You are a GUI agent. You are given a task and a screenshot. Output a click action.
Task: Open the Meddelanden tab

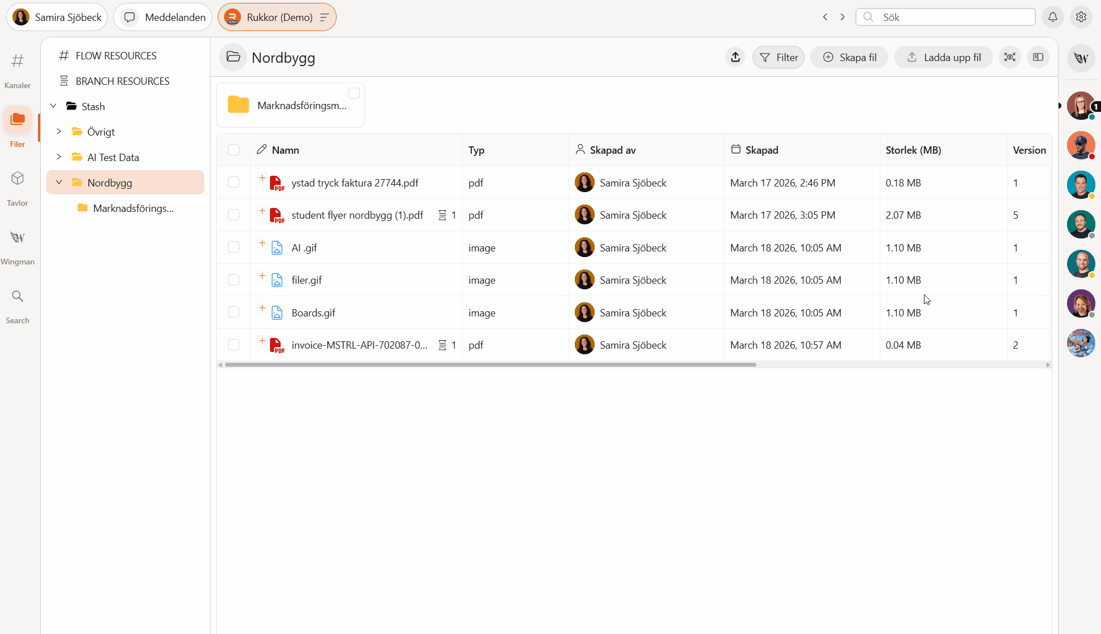tap(163, 17)
